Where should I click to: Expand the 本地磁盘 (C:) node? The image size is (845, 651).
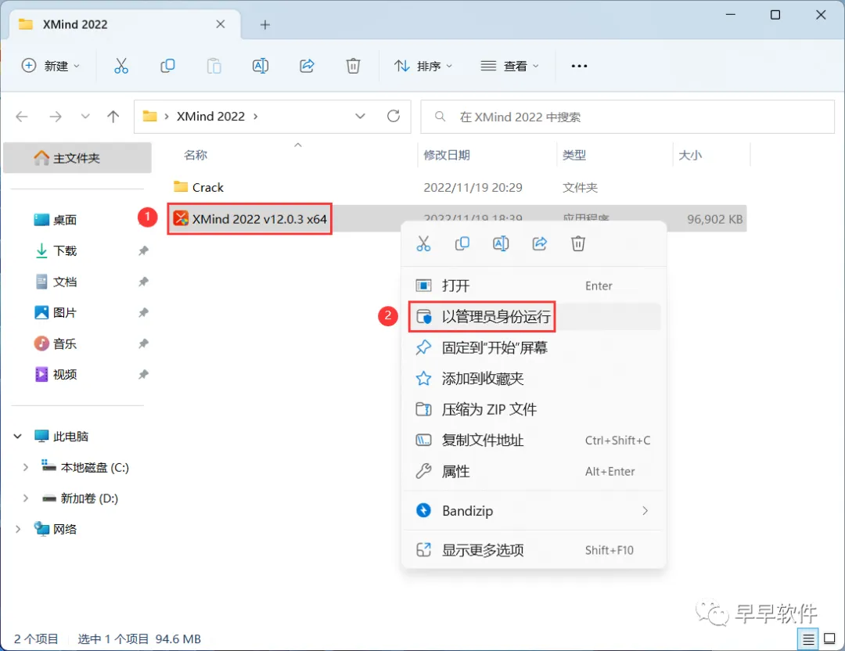[x=25, y=467]
